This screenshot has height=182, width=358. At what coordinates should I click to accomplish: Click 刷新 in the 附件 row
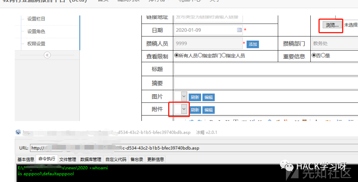pyautogui.click(x=195, y=110)
